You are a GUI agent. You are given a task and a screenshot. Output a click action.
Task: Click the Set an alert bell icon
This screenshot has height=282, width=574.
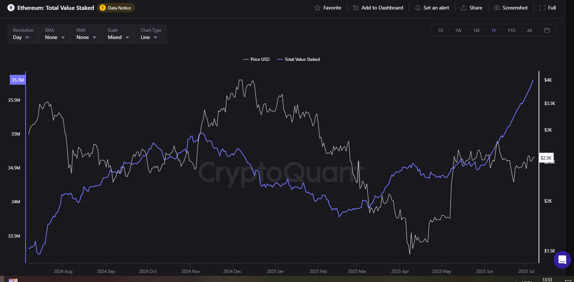click(x=418, y=8)
